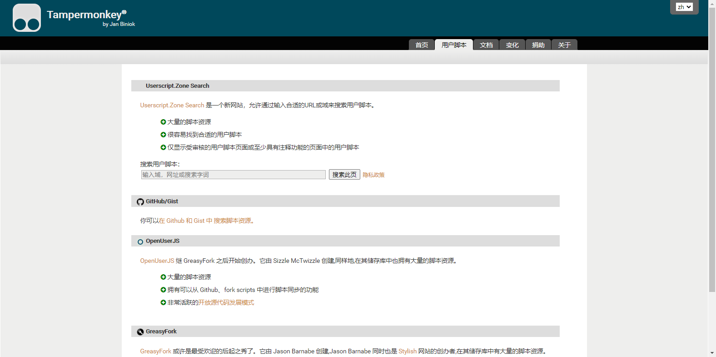Visit the OpenUserJS link

[157, 261]
